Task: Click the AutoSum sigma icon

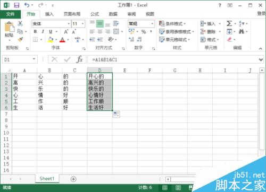Action: coord(229,23)
